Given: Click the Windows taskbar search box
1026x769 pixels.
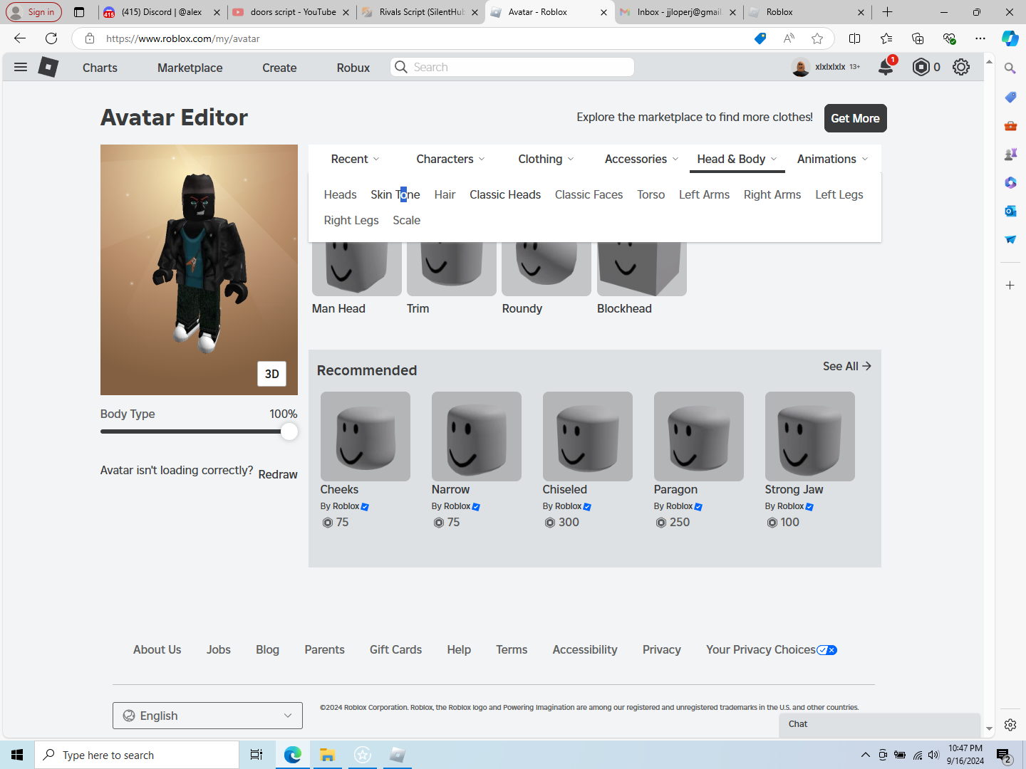Looking at the screenshot, I should click(x=137, y=755).
